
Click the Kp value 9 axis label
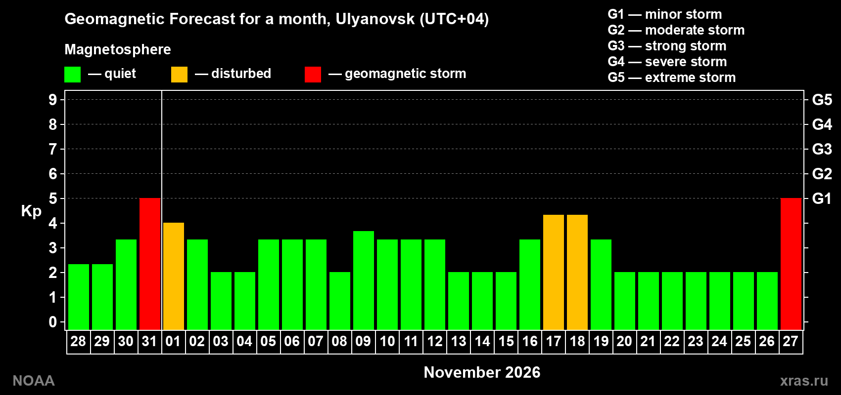[x=53, y=100]
